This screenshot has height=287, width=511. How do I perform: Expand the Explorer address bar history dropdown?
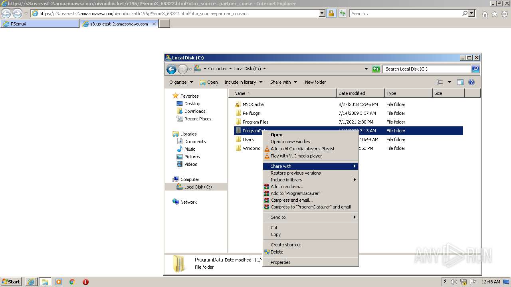[366, 69]
